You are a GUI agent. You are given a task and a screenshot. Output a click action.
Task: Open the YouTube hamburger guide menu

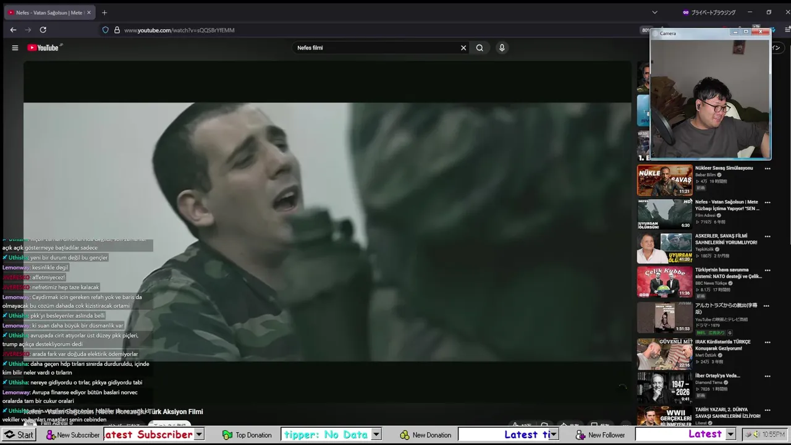[15, 48]
